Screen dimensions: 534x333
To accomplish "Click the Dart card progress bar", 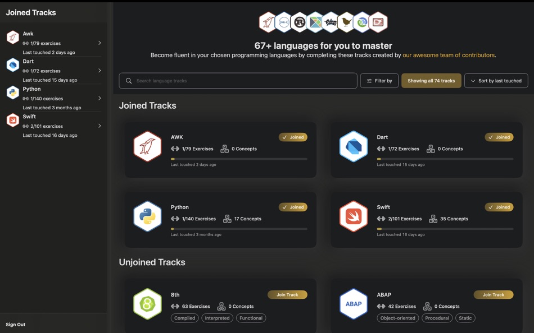I will (445, 159).
